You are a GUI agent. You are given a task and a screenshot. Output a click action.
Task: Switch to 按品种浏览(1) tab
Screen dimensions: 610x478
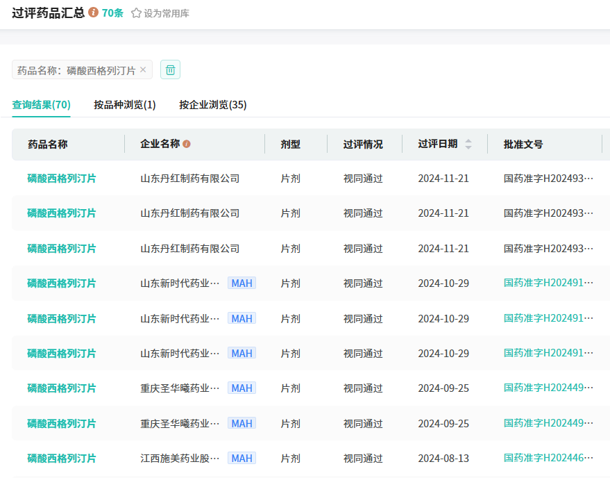click(125, 105)
